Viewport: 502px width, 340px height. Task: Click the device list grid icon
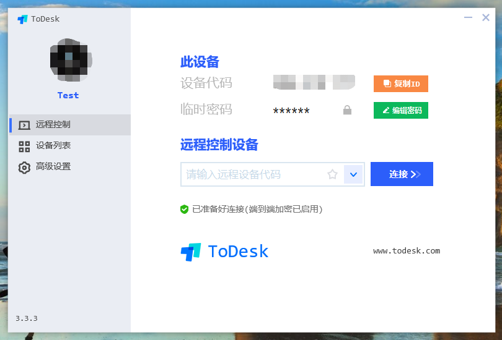pyautogui.click(x=24, y=147)
